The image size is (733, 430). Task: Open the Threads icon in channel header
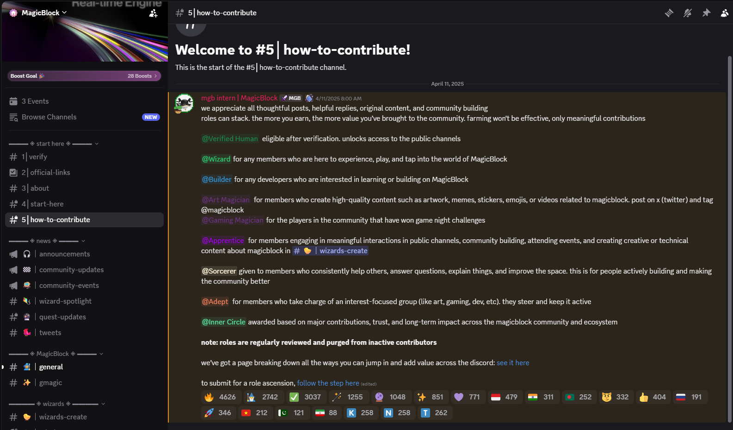point(669,13)
